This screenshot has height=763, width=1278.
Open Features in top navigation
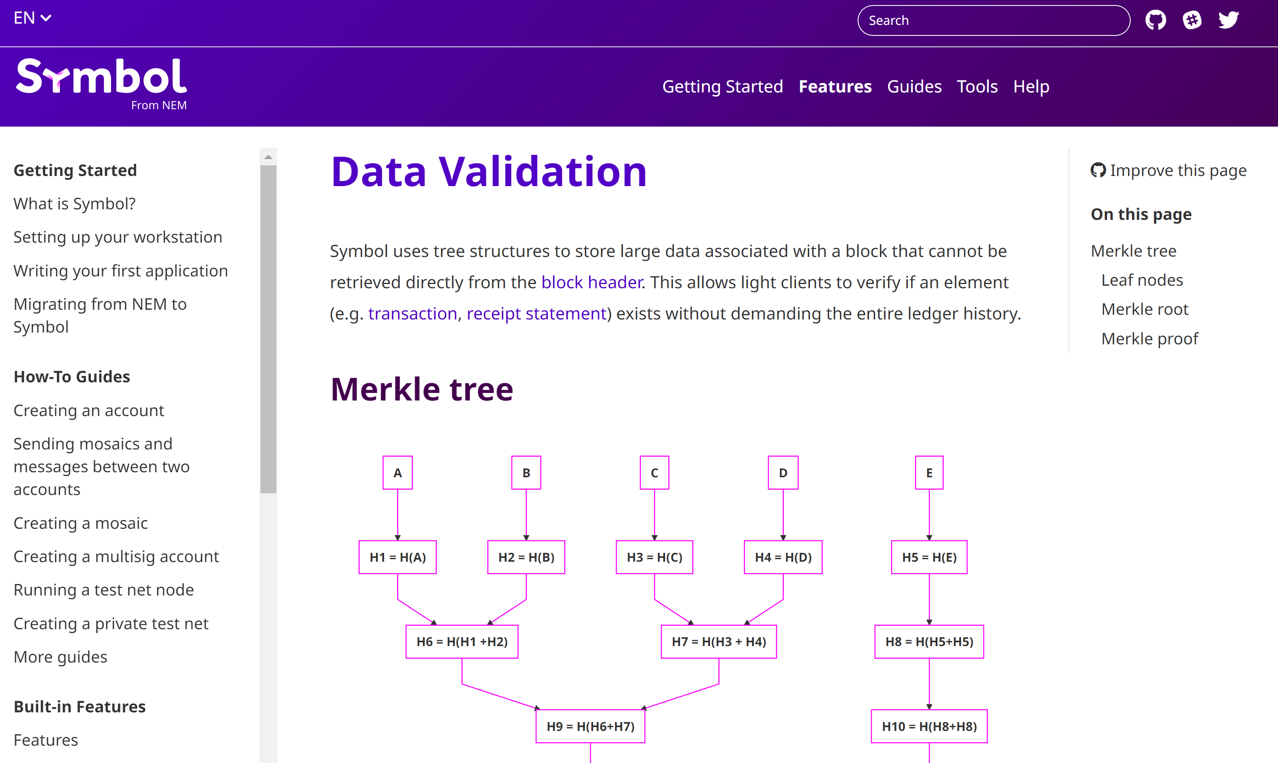(x=835, y=87)
